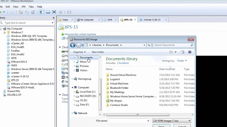Click the Search Documents field

point(172,45)
